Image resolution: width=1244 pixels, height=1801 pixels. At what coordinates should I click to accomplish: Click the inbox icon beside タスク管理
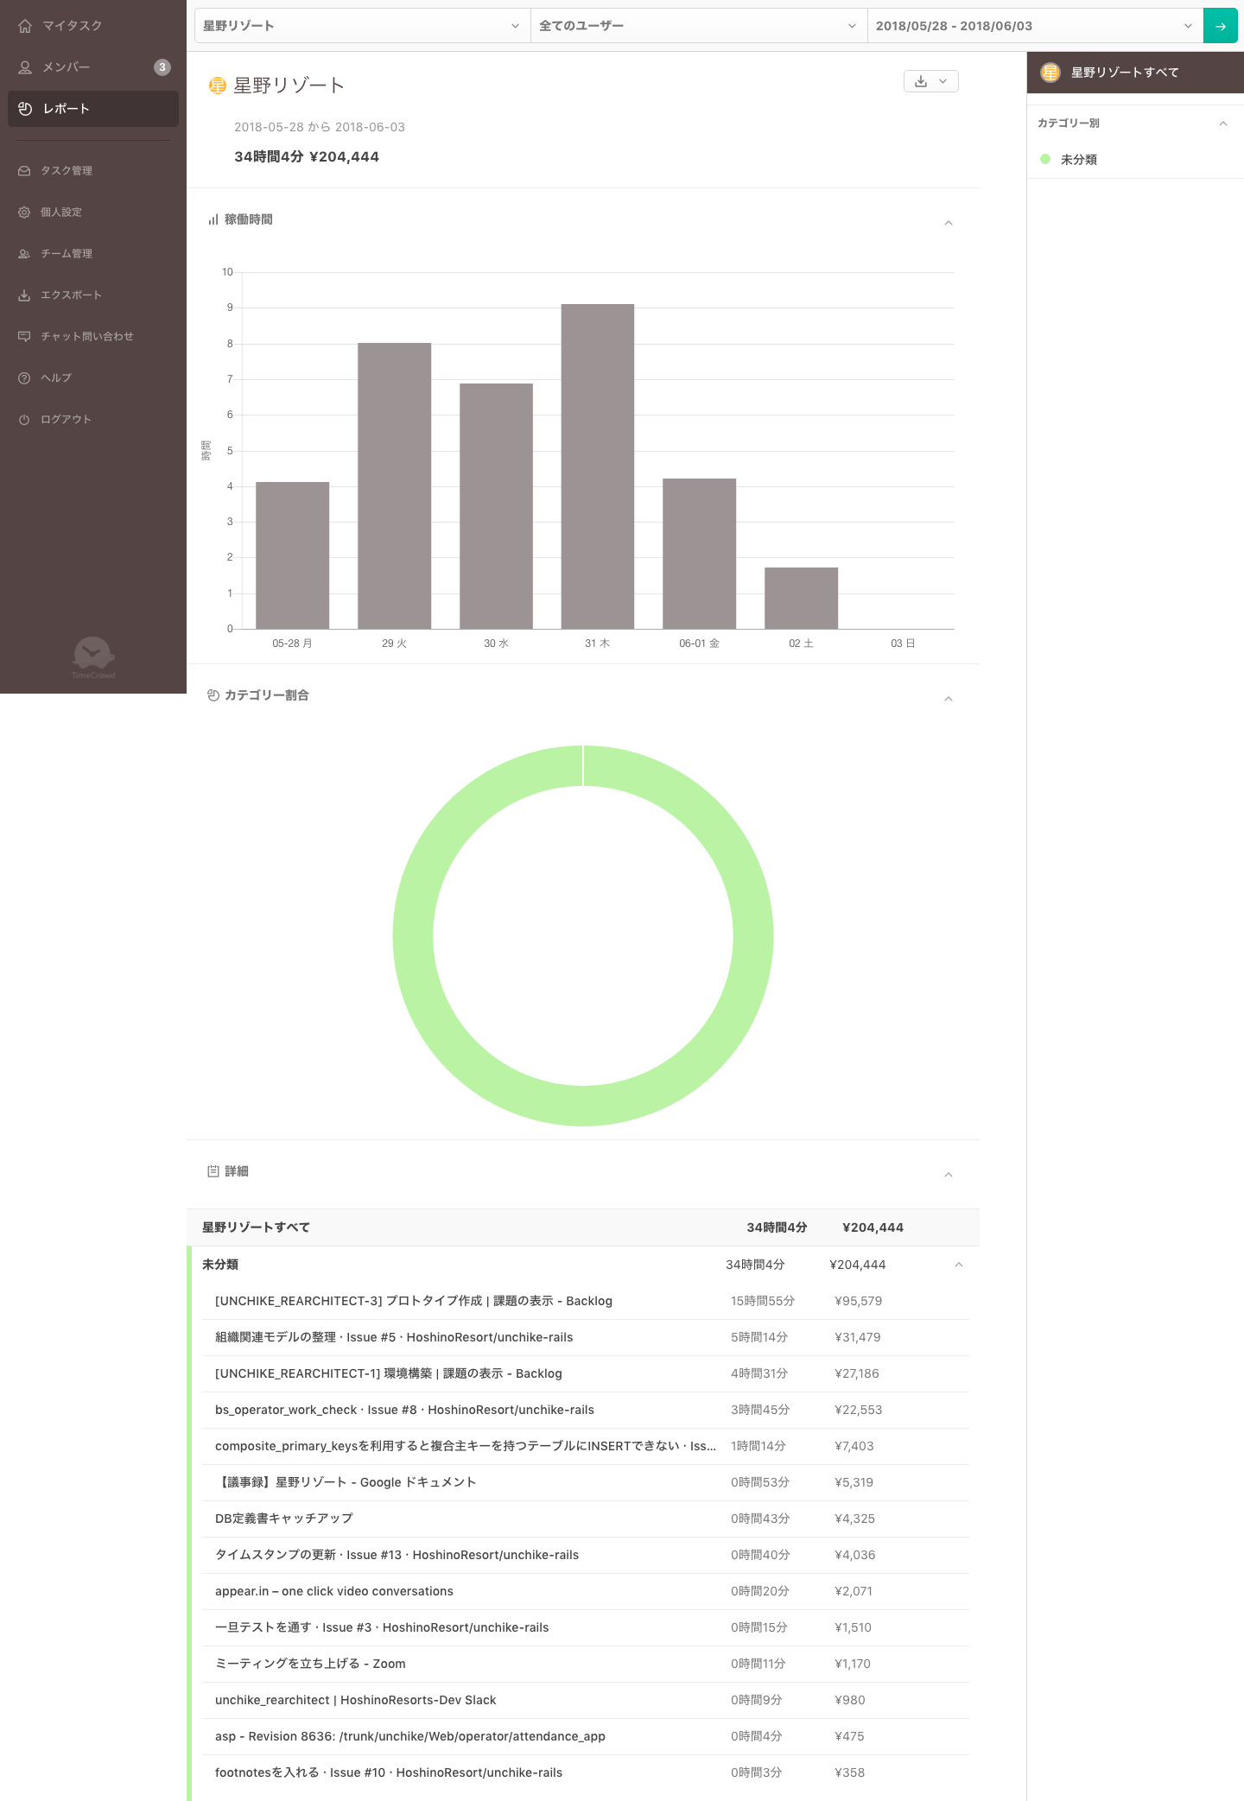[24, 171]
